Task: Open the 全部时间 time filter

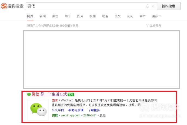Action: click(155, 25)
